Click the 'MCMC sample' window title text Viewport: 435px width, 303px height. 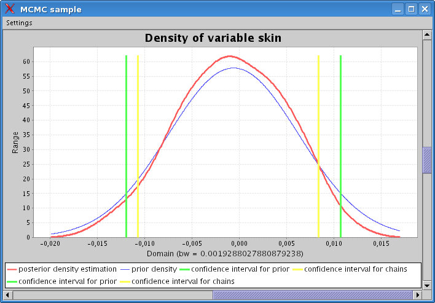(x=51, y=9)
